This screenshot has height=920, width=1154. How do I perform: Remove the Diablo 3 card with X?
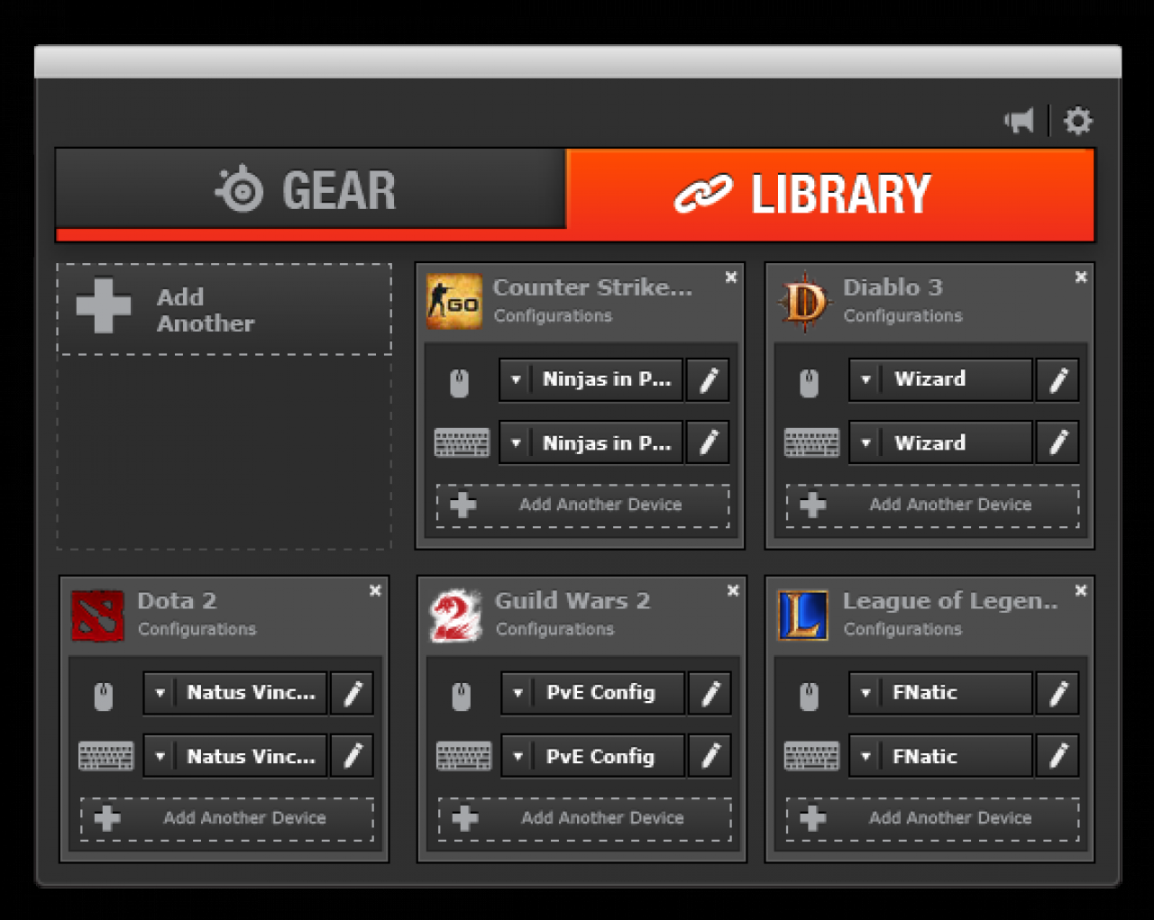(x=1081, y=278)
